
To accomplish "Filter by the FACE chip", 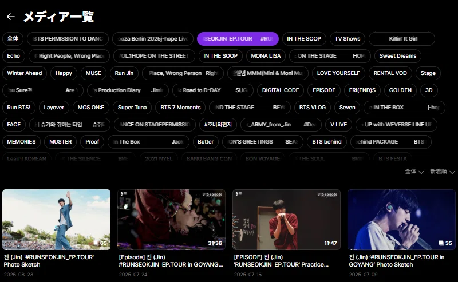I will (14, 125).
